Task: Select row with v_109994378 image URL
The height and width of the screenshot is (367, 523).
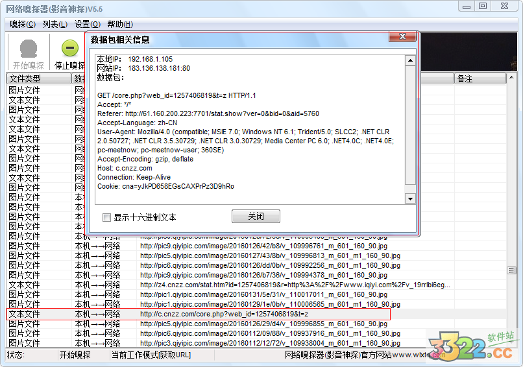Action: pos(256,275)
